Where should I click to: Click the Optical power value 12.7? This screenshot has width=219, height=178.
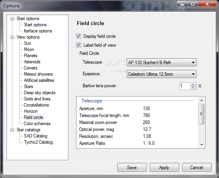[x=147, y=129]
